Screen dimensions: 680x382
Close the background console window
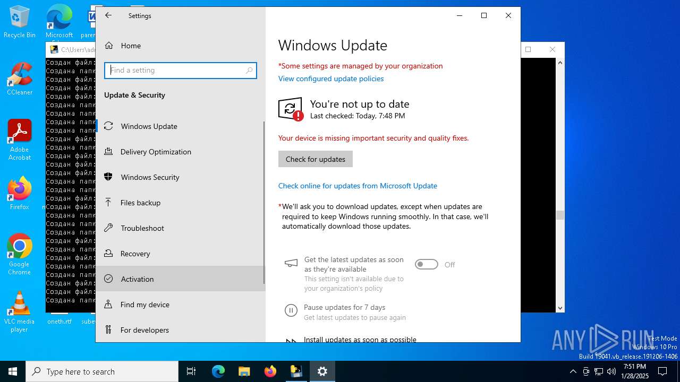pyautogui.click(x=552, y=49)
